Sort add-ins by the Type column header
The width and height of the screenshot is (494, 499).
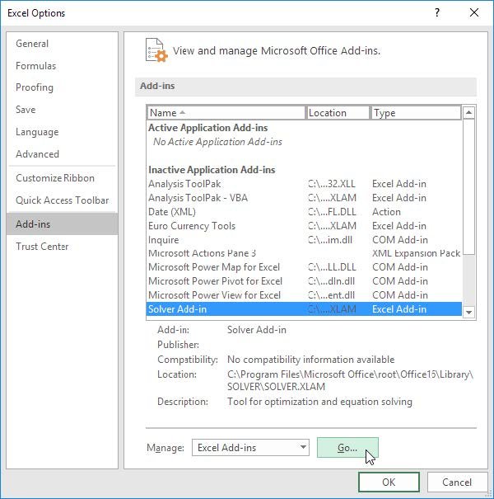[416, 113]
